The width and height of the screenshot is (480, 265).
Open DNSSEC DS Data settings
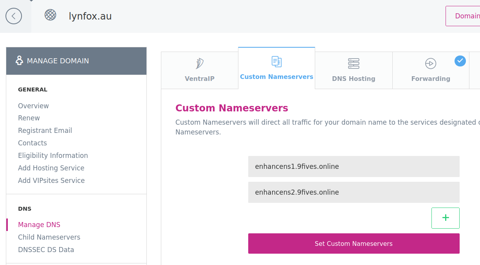(46, 249)
